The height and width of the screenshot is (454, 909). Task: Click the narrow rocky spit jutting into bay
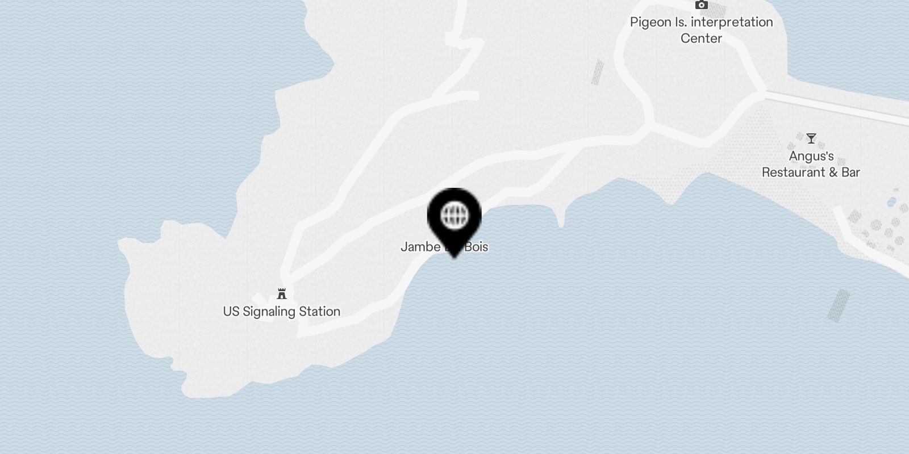point(560,217)
